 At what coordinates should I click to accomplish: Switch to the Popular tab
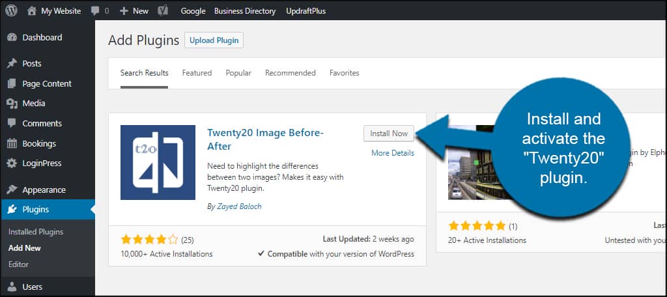238,73
